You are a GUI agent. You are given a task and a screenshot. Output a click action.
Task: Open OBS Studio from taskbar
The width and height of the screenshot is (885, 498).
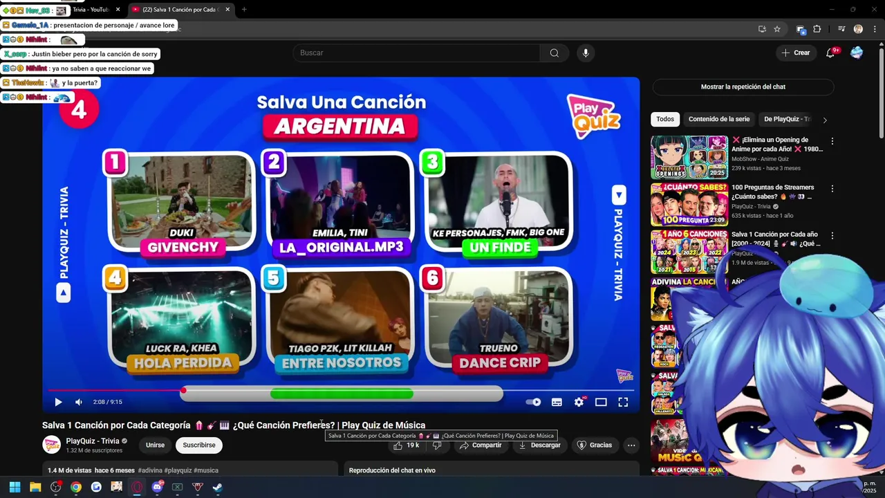56,487
